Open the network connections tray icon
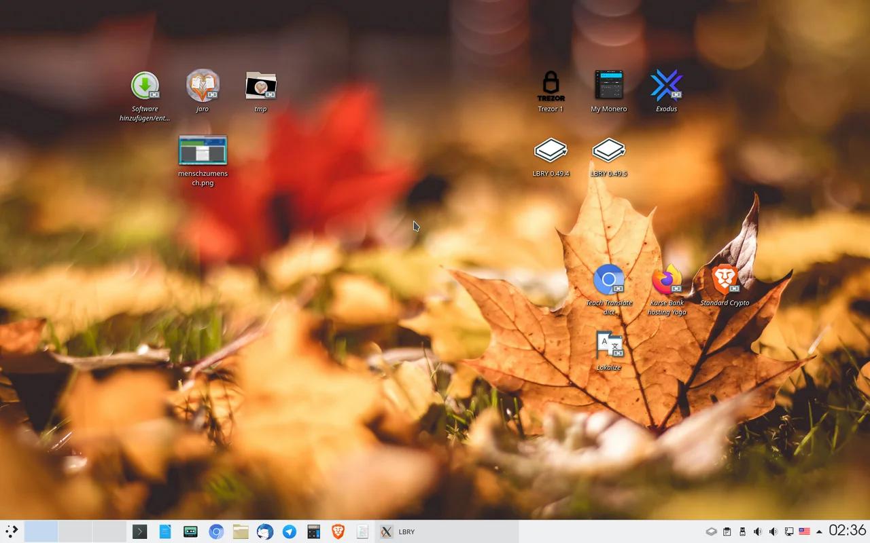The height and width of the screenshot is (543, 870). (789, 531)
